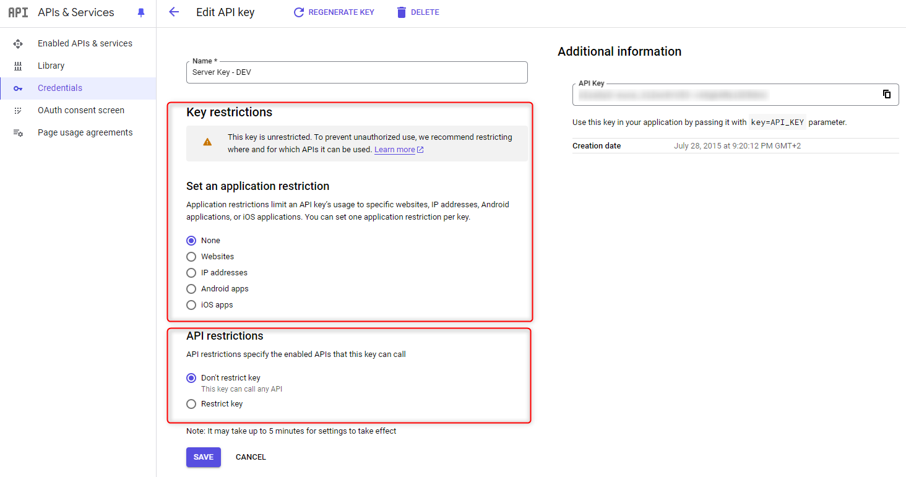
Task: Open the Library page from sidebar
Action: [51, 66]
